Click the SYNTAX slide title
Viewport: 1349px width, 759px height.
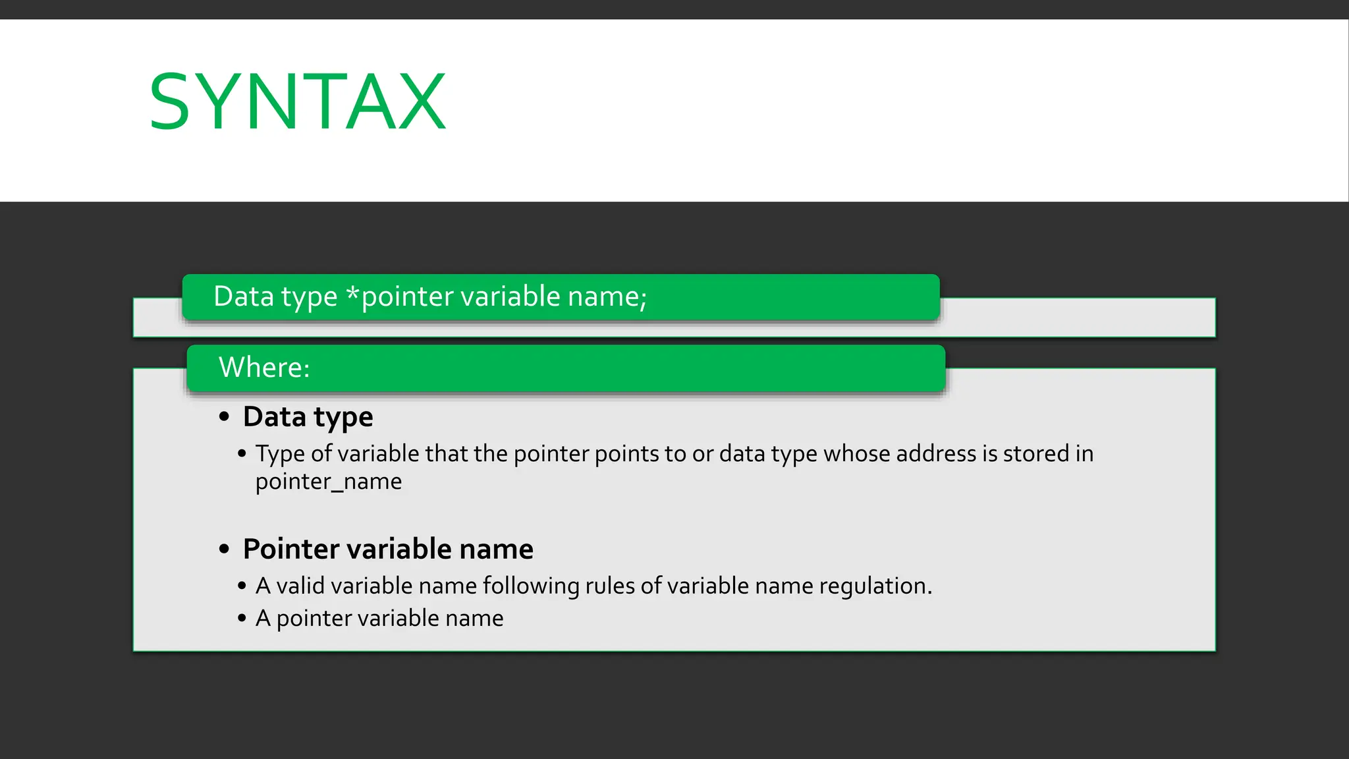pos(298,101)
